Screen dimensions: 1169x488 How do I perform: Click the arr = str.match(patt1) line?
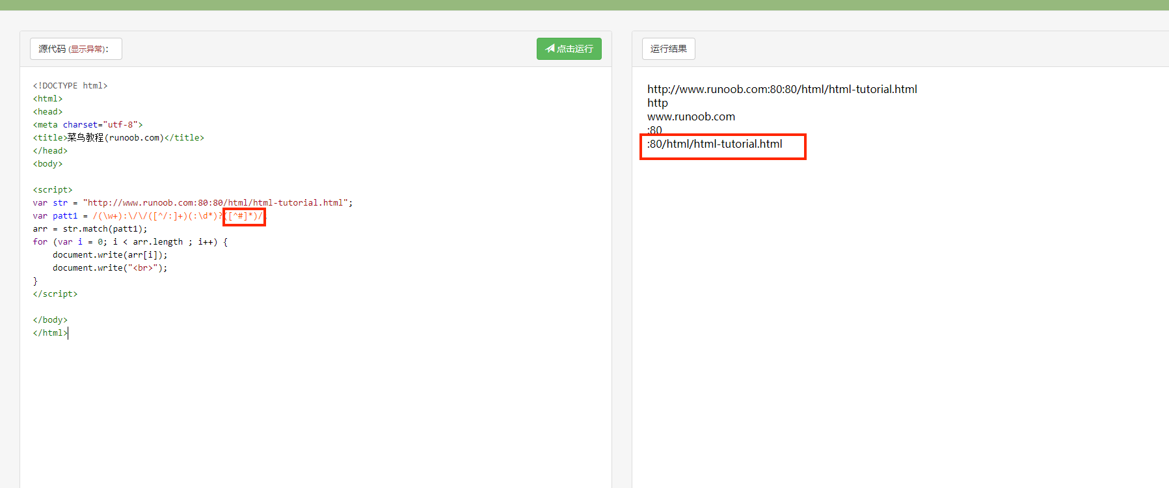(x=90, y=229)
